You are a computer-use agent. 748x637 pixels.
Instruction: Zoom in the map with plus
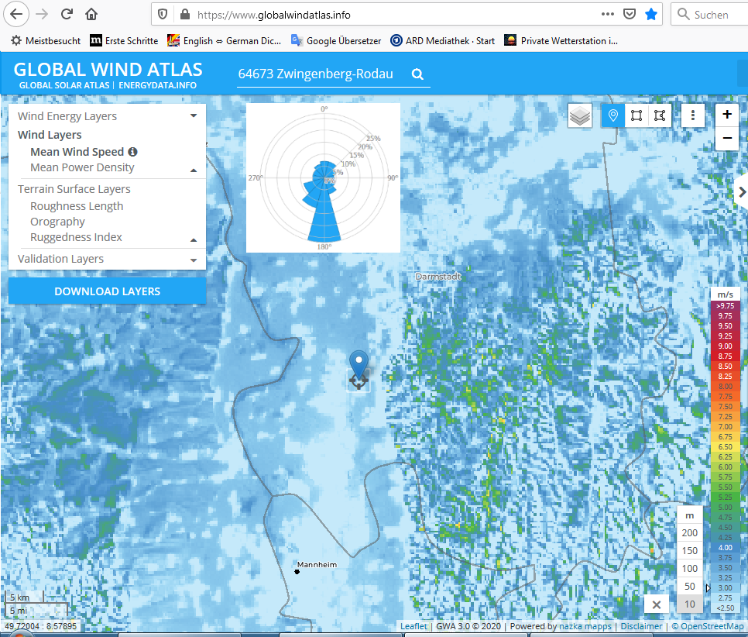(x=727, y=115)
